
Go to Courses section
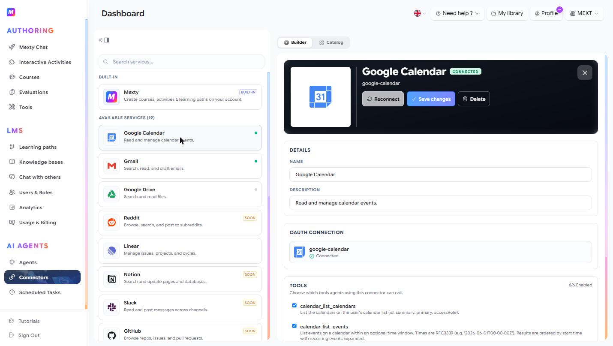point(29,77)
